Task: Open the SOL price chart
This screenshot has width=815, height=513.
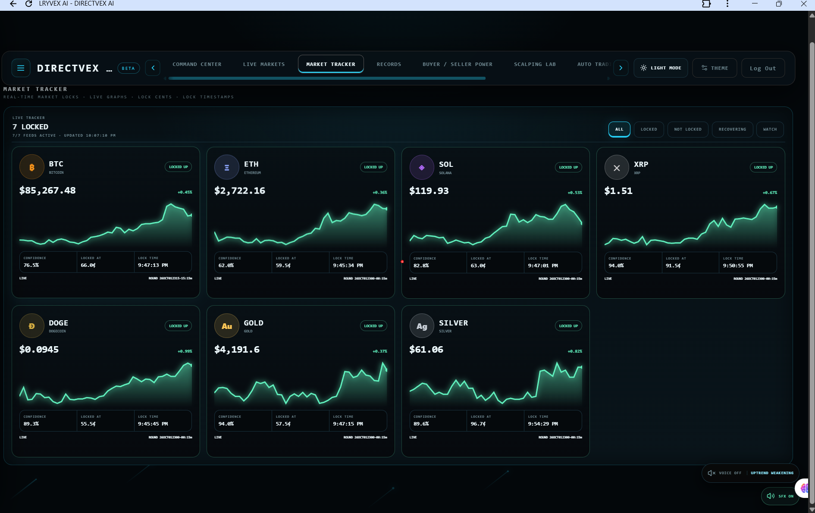Action: pyautogui.click(x=495, y=224)
